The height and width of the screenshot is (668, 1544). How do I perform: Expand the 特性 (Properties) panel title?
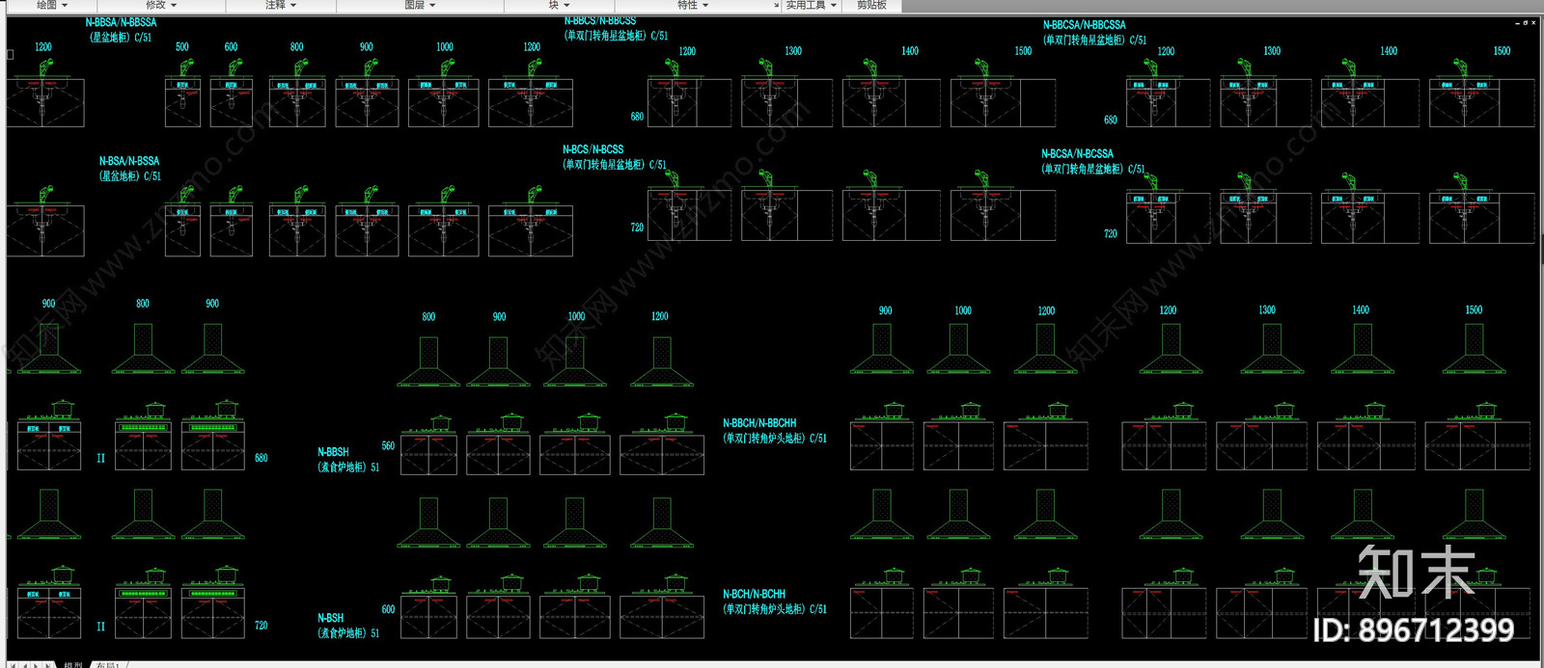point(692,5)
